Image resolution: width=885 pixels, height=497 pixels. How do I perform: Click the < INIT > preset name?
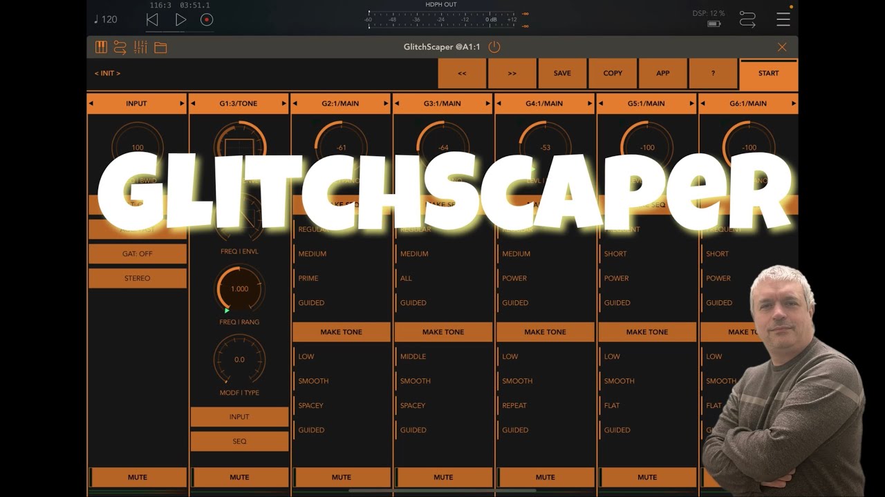[x=108, y=73]
